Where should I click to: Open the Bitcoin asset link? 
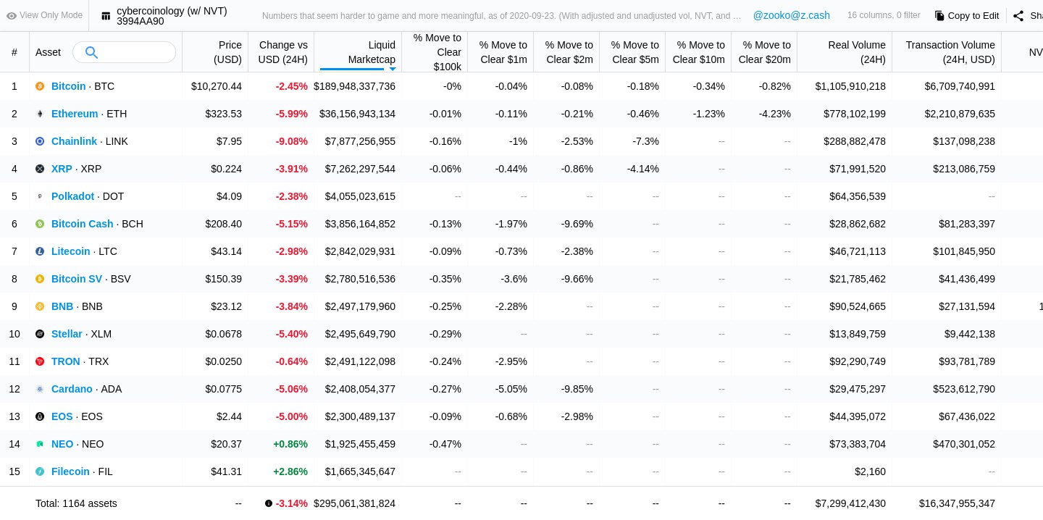(68, 86)
